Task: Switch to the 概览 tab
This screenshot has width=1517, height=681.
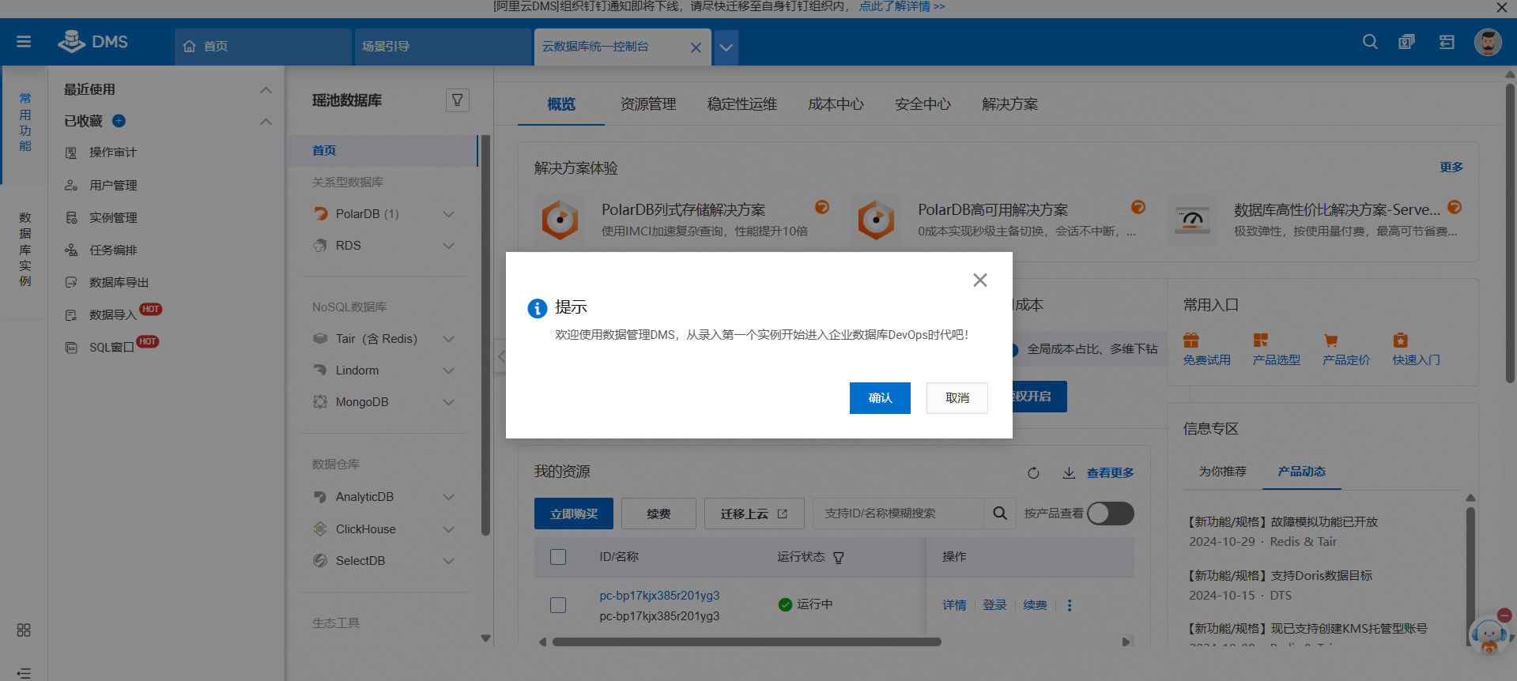Action: (561, 104)
